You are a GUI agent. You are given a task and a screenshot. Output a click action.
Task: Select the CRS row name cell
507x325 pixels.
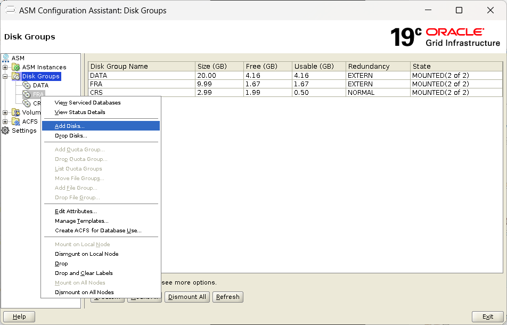[x=142, y=93]
